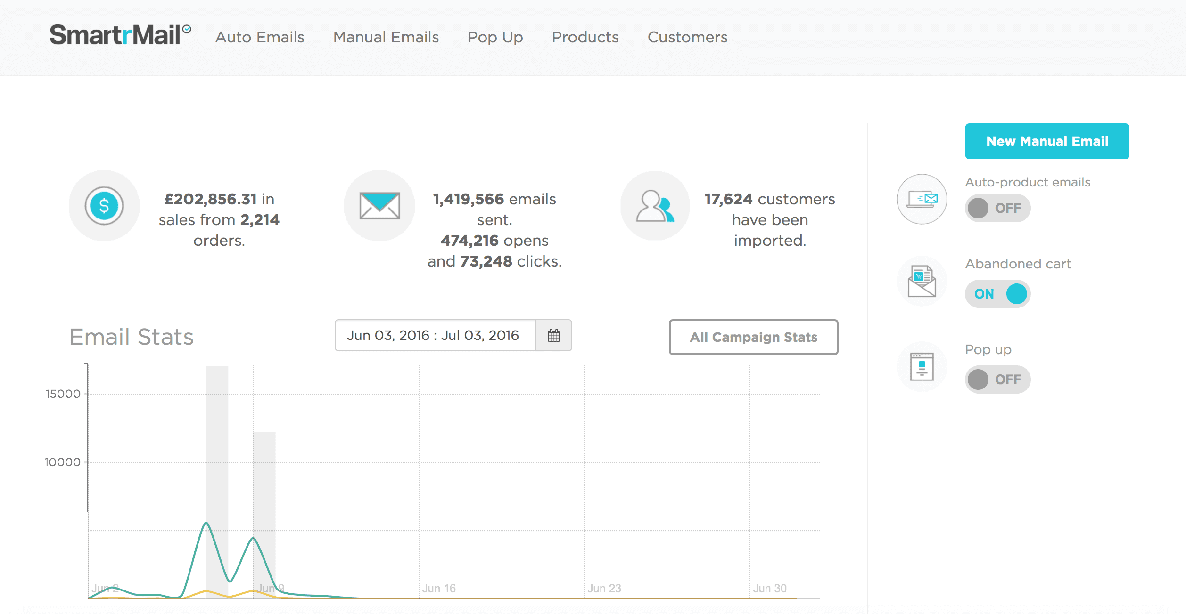Viewport: 1186px width, 614px height.
Task: Select the Manual Emails tab
Action: 387,37
